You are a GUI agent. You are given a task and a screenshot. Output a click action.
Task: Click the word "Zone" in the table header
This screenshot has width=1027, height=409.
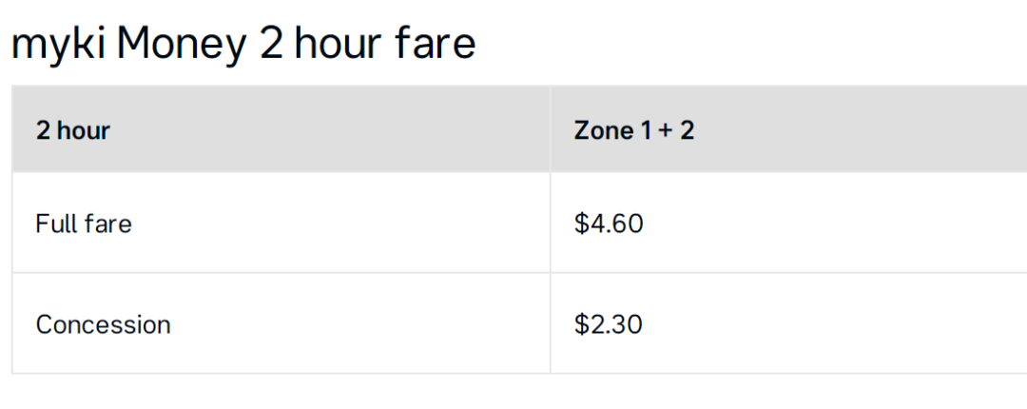(604, 130)
